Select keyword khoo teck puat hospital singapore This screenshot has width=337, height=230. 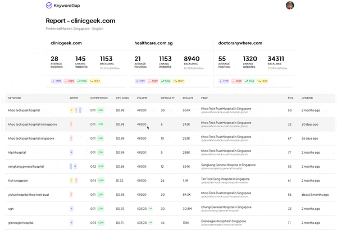click(31, 139)
